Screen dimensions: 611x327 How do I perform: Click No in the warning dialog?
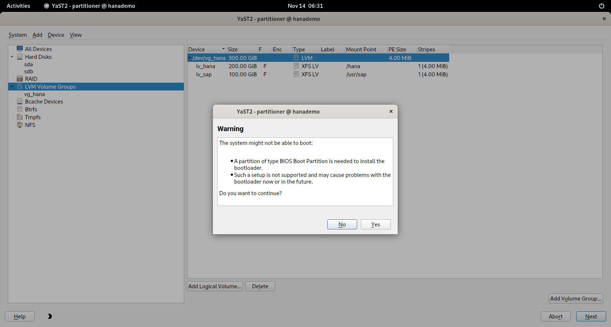pyautogui.click(x=342, y=224)
